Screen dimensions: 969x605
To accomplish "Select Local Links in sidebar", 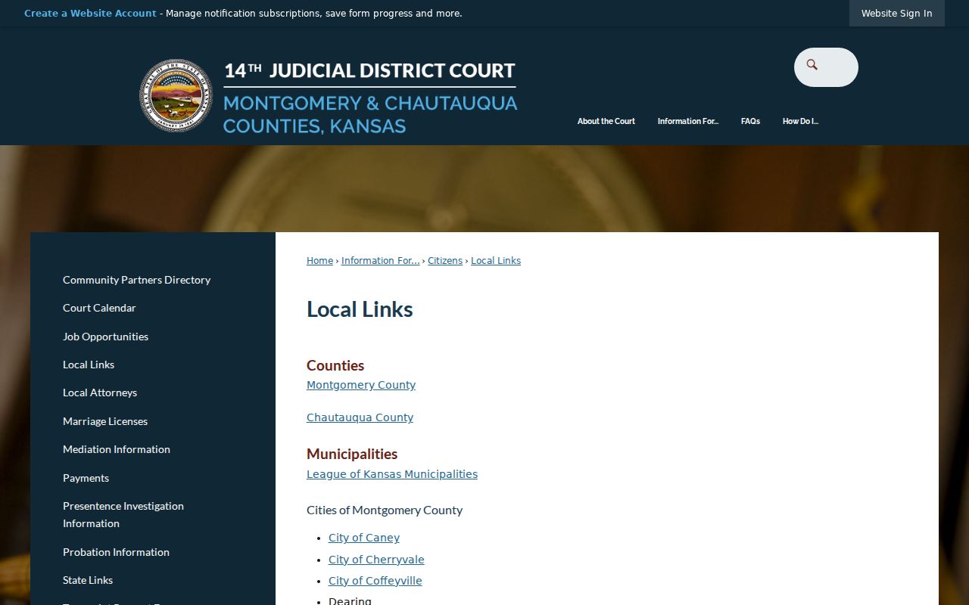I will pyautogui.click(x=89, y=365).
